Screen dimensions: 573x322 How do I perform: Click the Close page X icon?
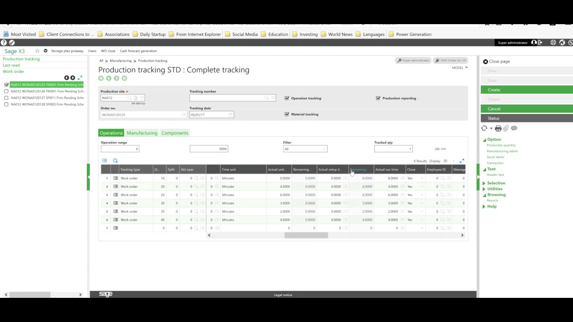click(x=485, y=61)
